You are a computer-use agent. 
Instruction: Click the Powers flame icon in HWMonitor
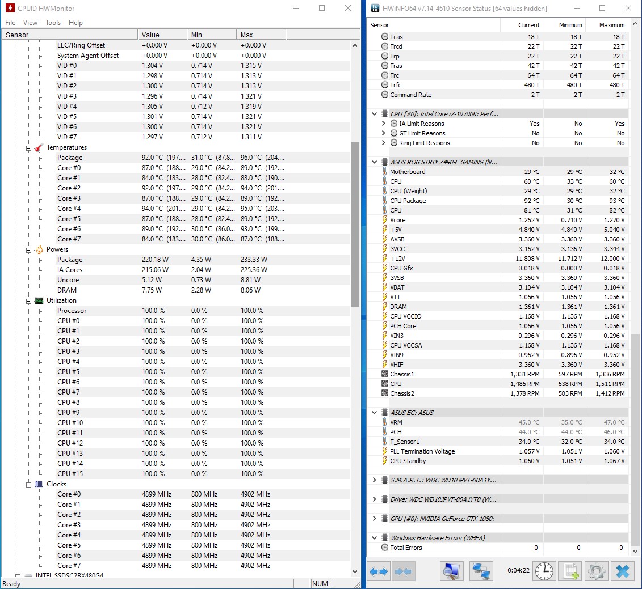click(39, 249)
